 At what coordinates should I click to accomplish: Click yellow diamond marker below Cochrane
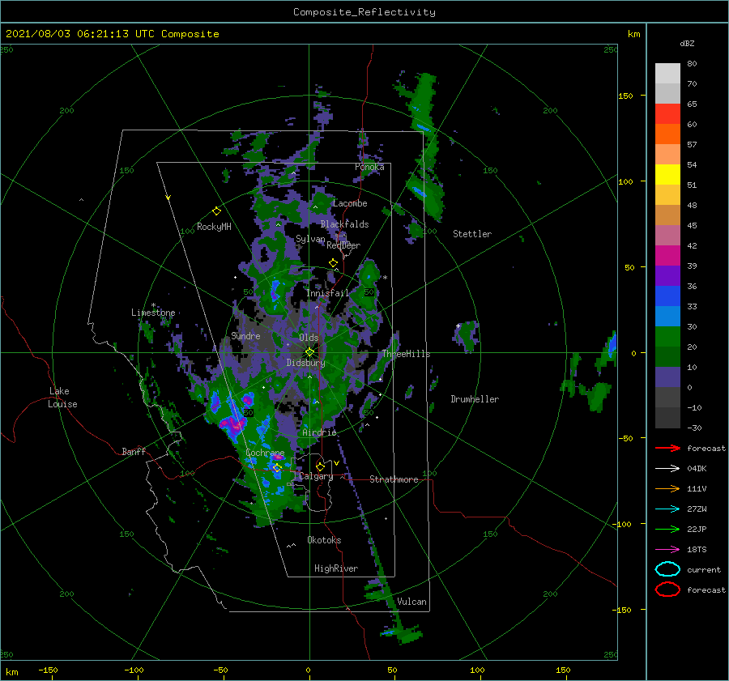(x=277, y=467)
